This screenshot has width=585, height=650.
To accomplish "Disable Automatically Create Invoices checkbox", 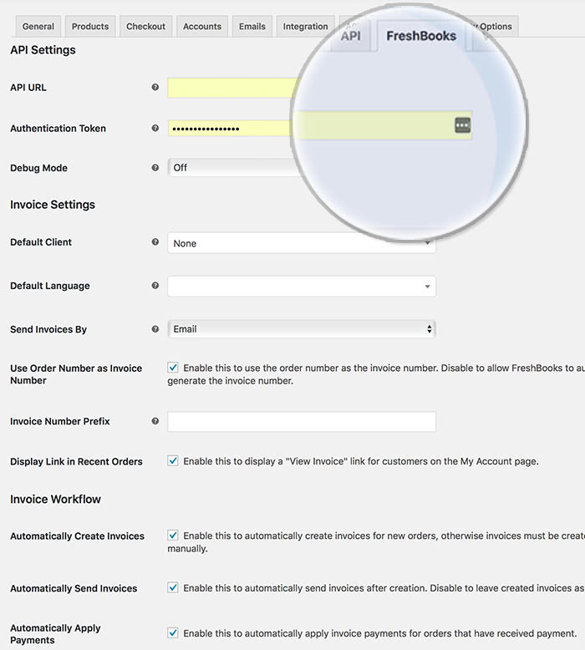I will coord(173,536).
